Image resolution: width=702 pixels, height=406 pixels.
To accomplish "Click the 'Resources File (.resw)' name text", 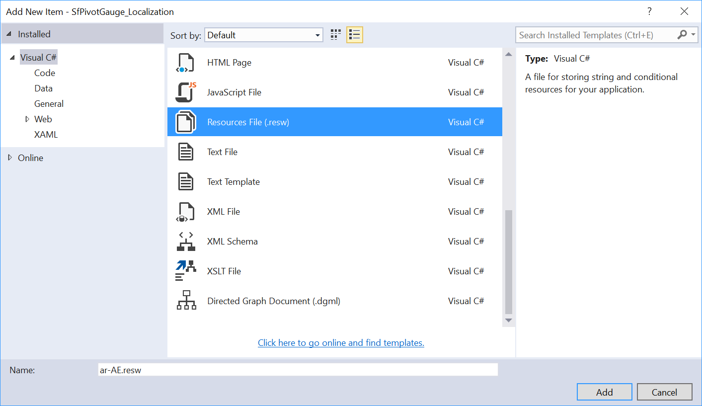I will [x=248, y=122].
